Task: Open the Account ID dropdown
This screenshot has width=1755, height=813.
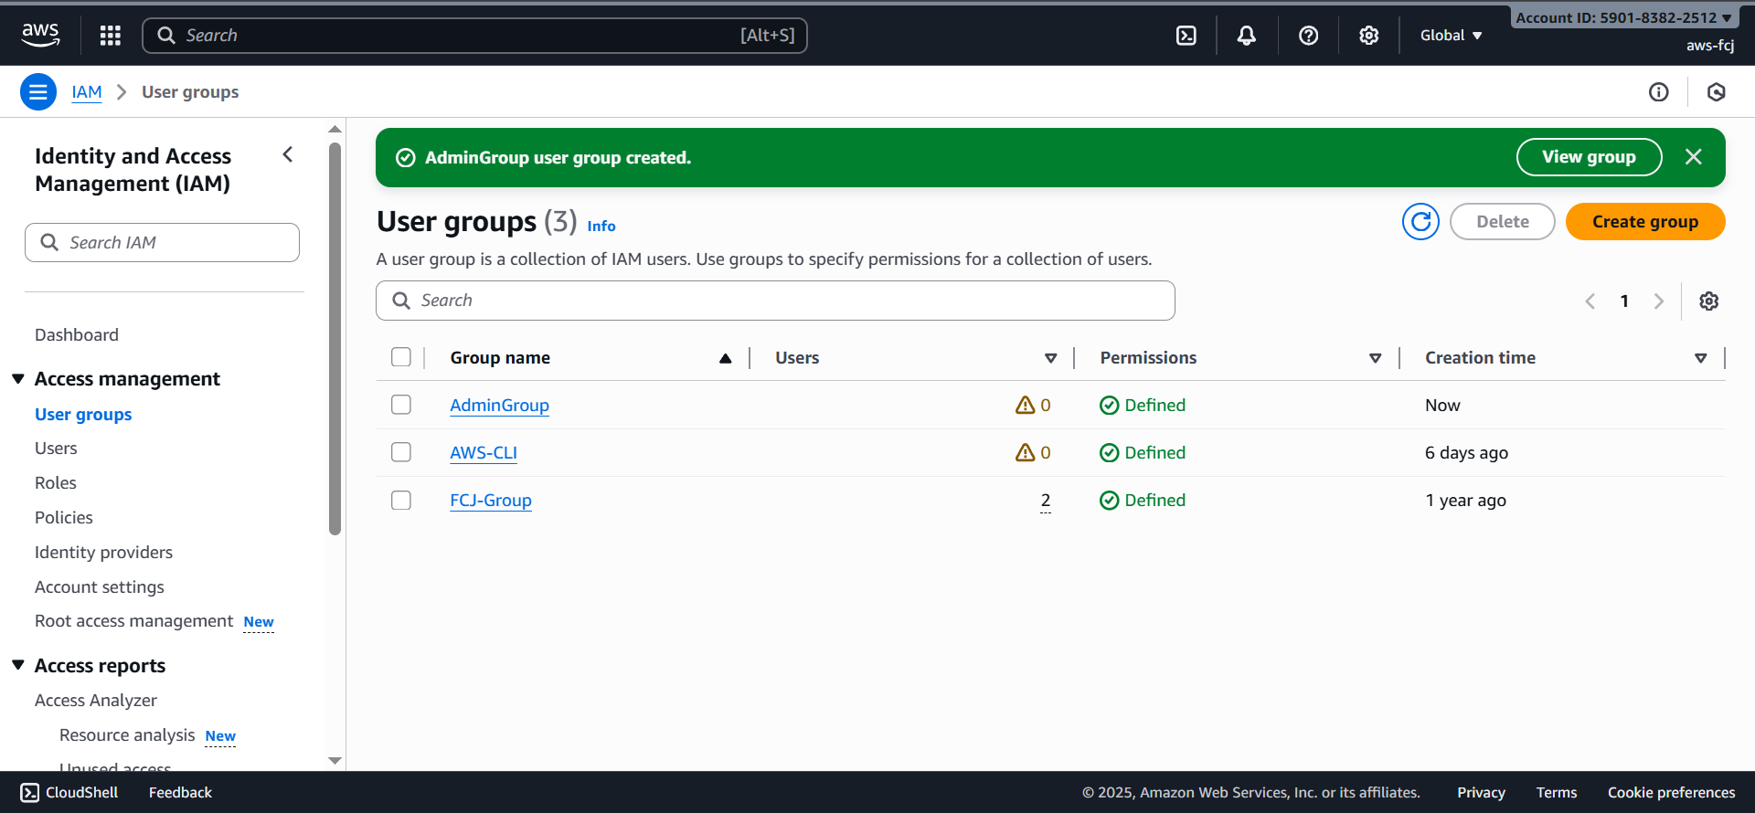Action: [x=1623, y=17]
